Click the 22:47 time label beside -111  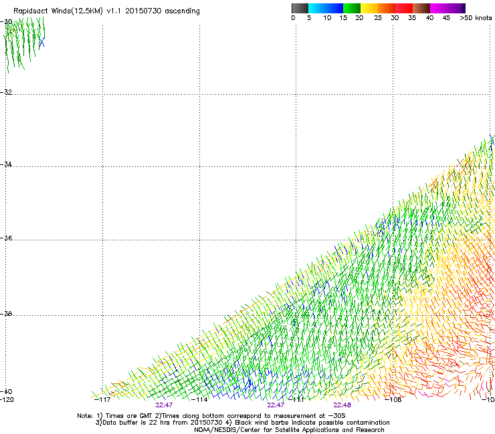(276, 405)
